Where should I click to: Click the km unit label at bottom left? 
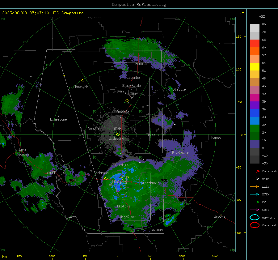coord(4,257)
